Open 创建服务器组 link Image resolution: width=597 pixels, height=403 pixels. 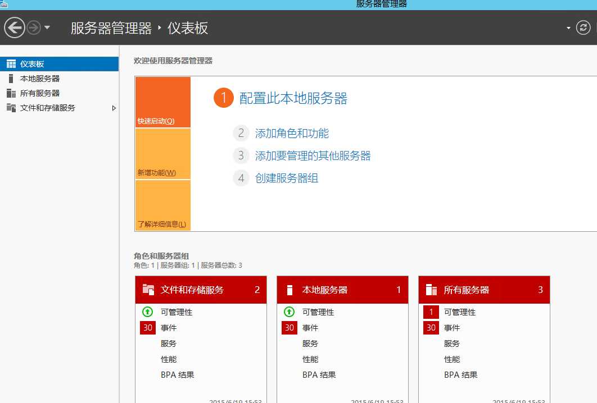286,178
